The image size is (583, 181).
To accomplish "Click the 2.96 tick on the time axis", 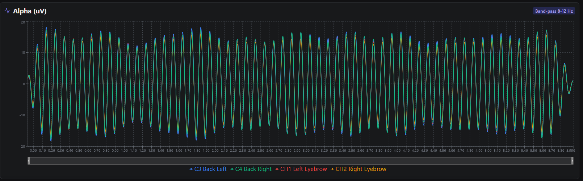I will (297, 151).
